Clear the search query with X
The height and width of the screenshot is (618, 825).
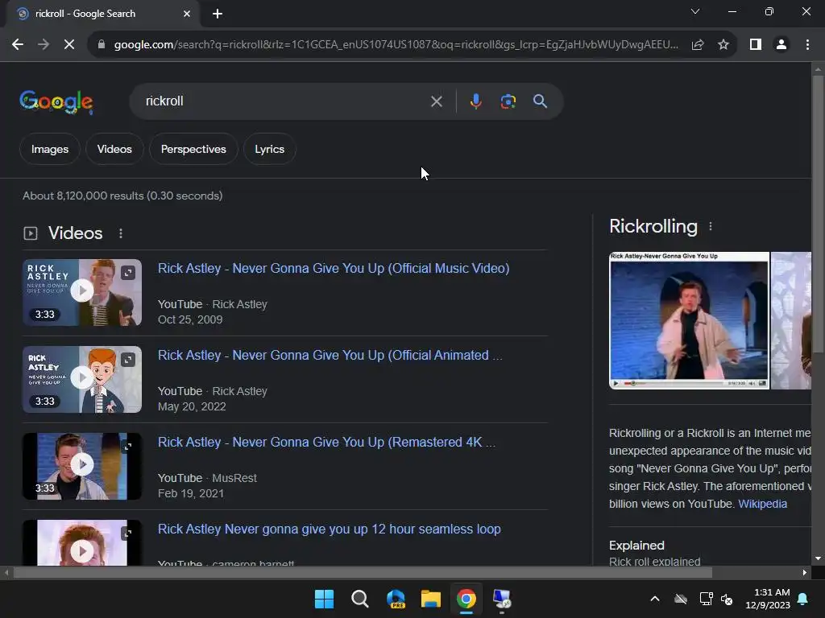point(436,101)
